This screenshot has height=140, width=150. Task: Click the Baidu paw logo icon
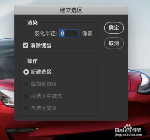pos(127,128)
